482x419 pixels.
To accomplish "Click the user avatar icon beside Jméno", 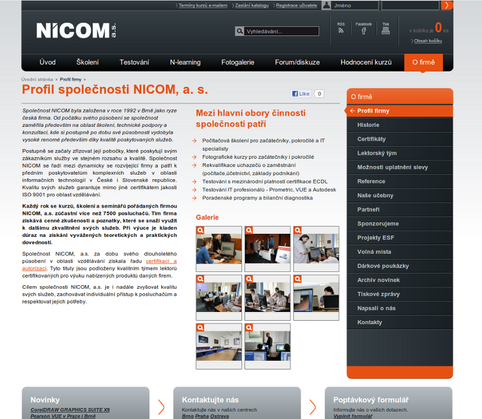I will tap(327, 5).
